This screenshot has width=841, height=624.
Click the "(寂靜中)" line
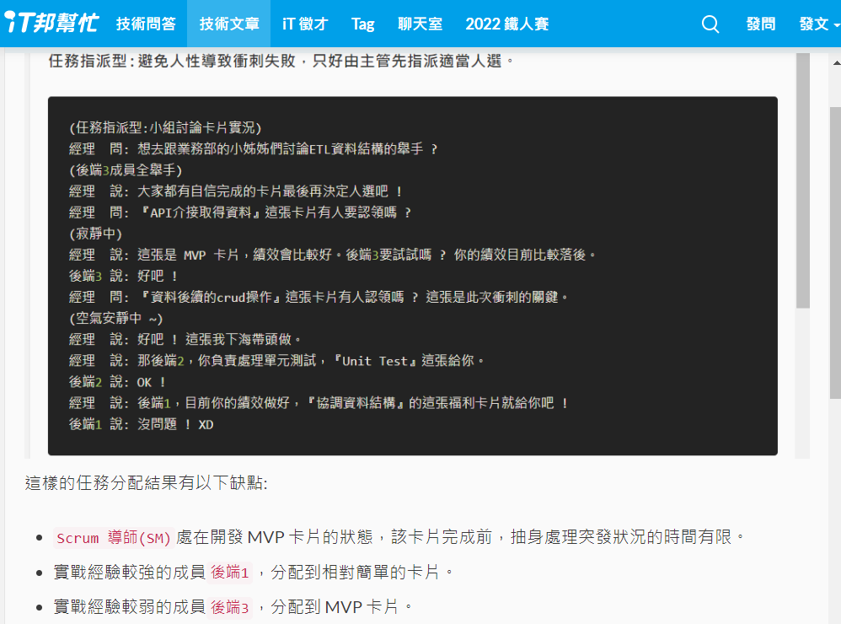pyautogui.click(x=95, y=234)
